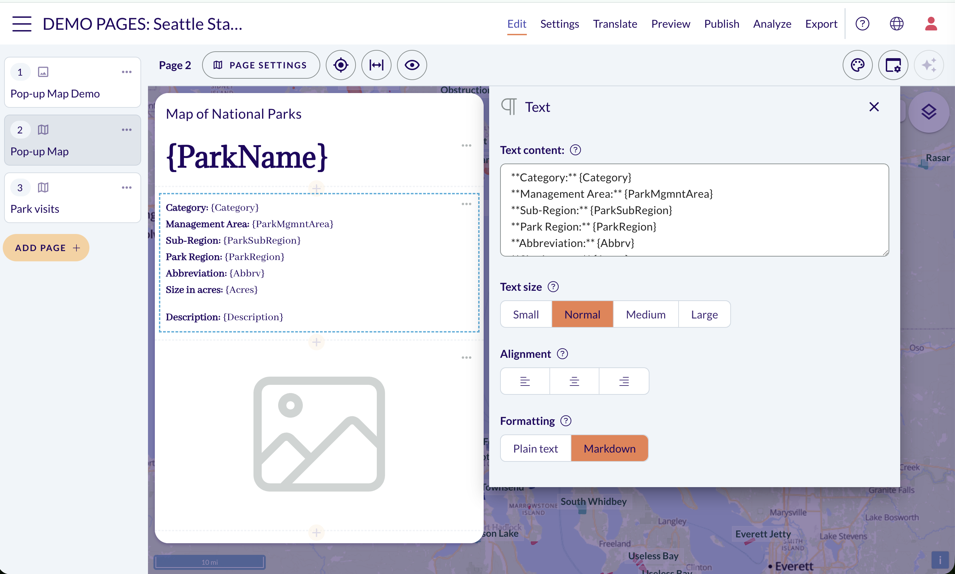Select Plain text formatting option
The height and width of the screenshot is (574, 955).
536,448
